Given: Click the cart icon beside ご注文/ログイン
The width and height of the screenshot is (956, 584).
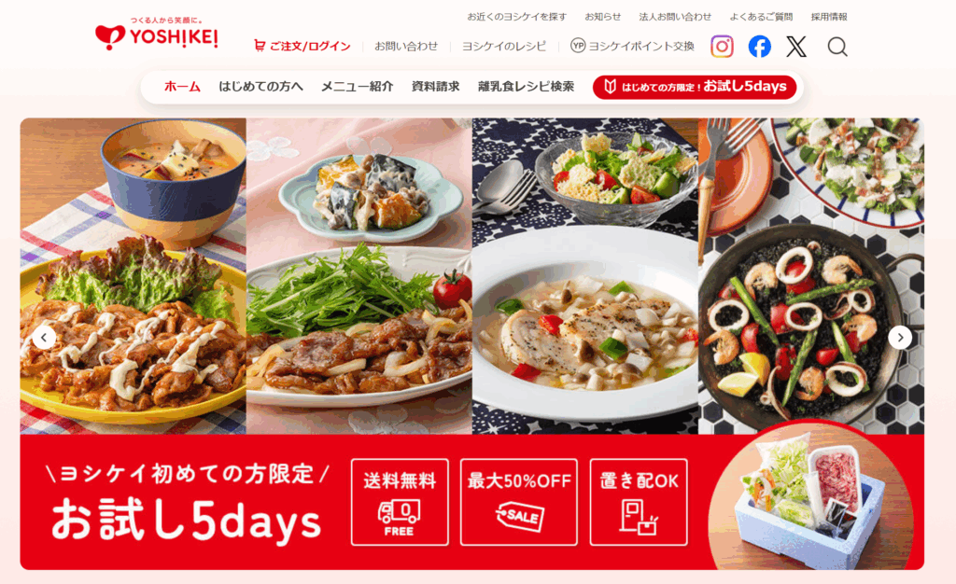Looking at the screenshot, I should point(260,46).
